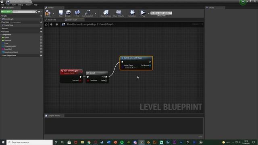Click the Hide Unrelated toolbar icon
258x145 pixels.
(x=87, y=13)
